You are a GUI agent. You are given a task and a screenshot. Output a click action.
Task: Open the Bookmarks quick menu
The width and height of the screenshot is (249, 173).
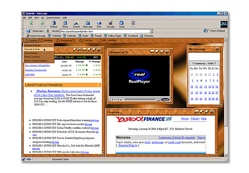click(35, 31)
